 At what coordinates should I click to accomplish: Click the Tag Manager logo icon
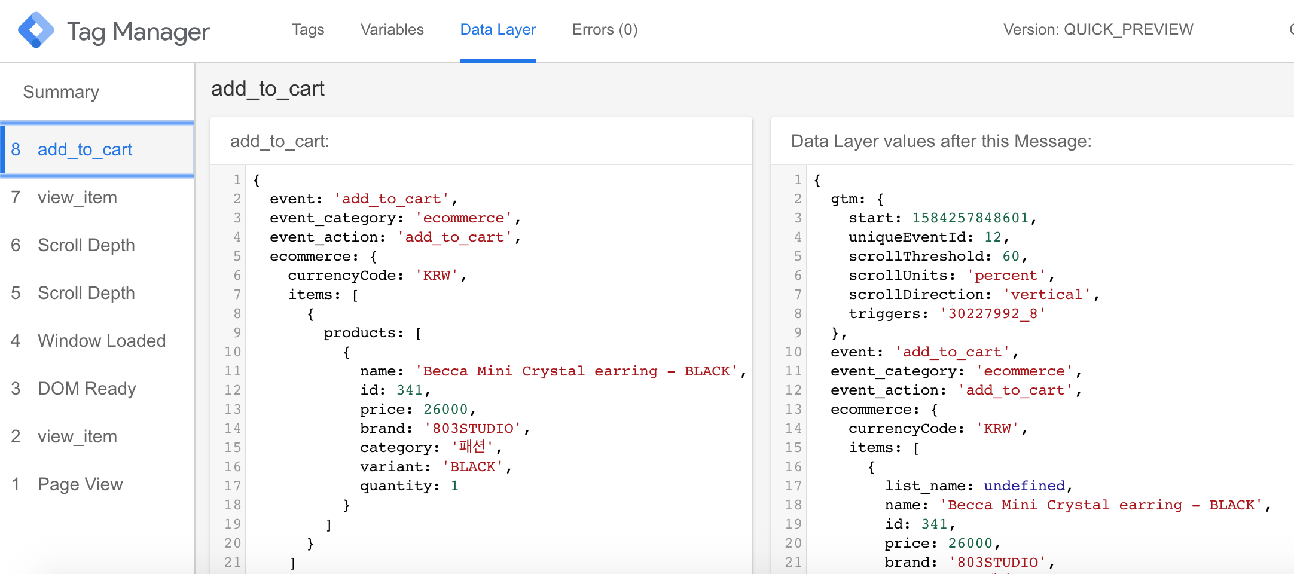(x=36, y=30)
